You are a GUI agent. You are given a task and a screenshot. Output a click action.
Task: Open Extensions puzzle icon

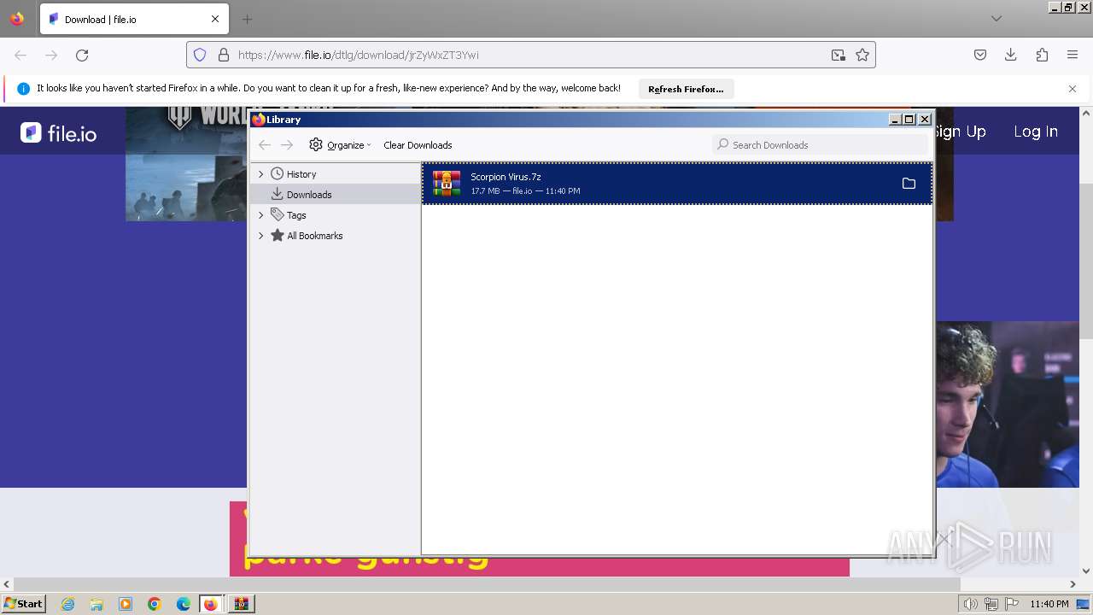1042,56
